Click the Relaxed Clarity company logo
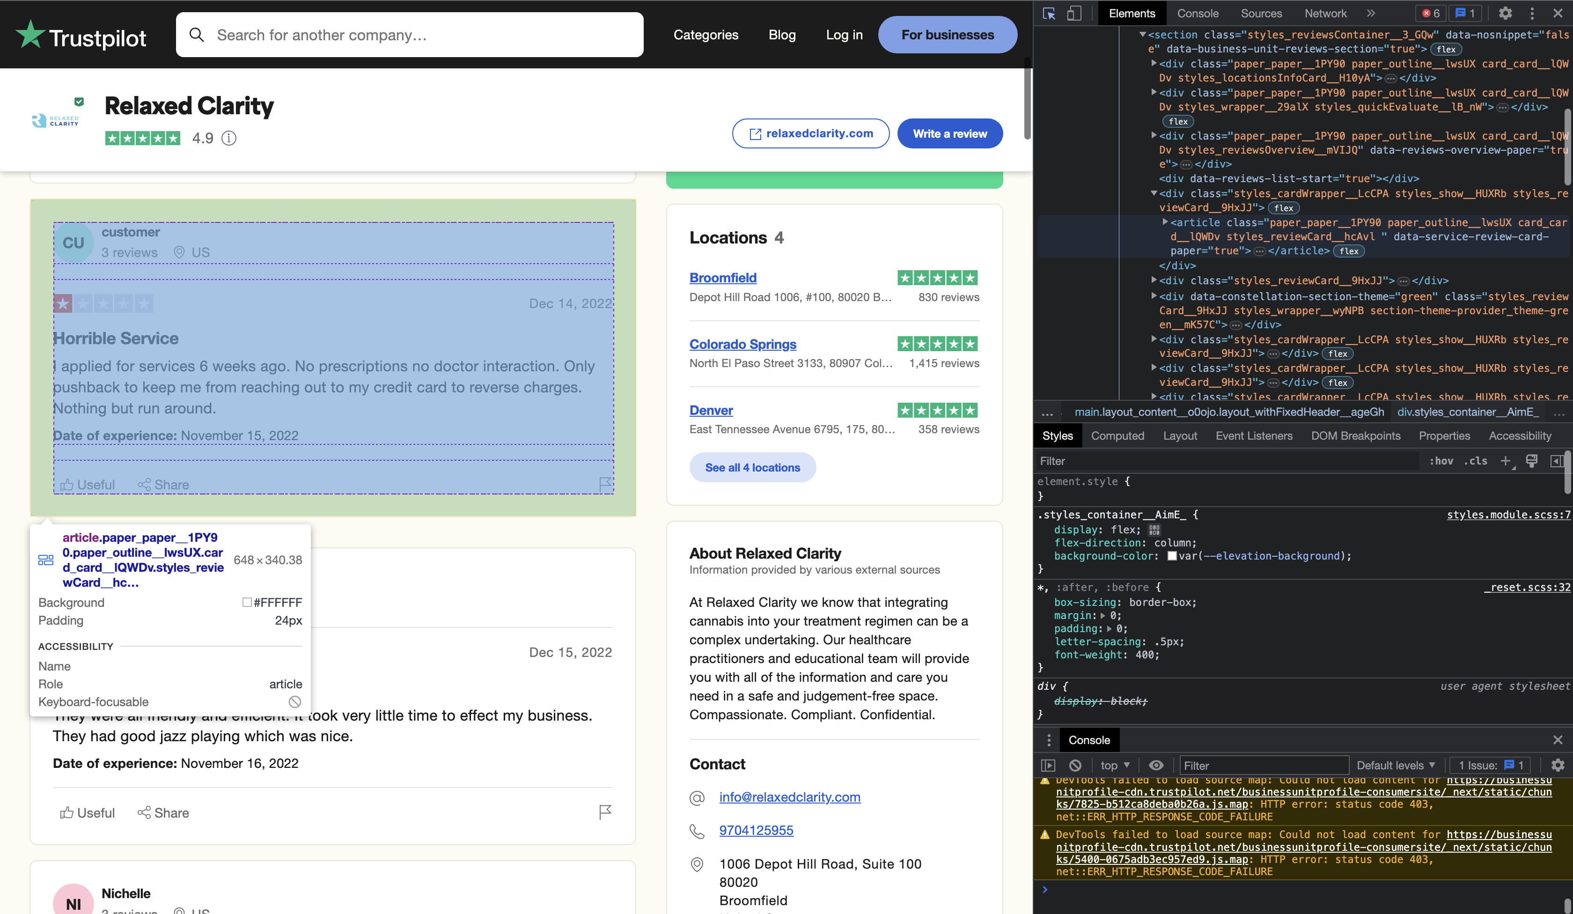The width and height of the screenshot is (1573, 914). click(x=56, y=120)
